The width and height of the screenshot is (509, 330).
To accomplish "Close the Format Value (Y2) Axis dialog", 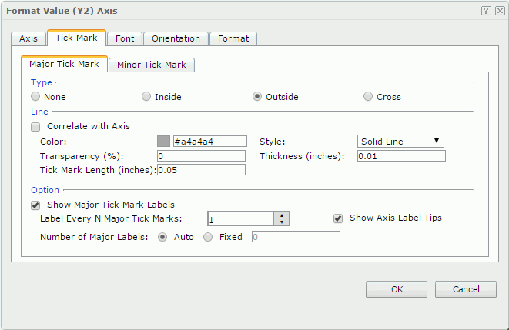I will tap(498, 11).
